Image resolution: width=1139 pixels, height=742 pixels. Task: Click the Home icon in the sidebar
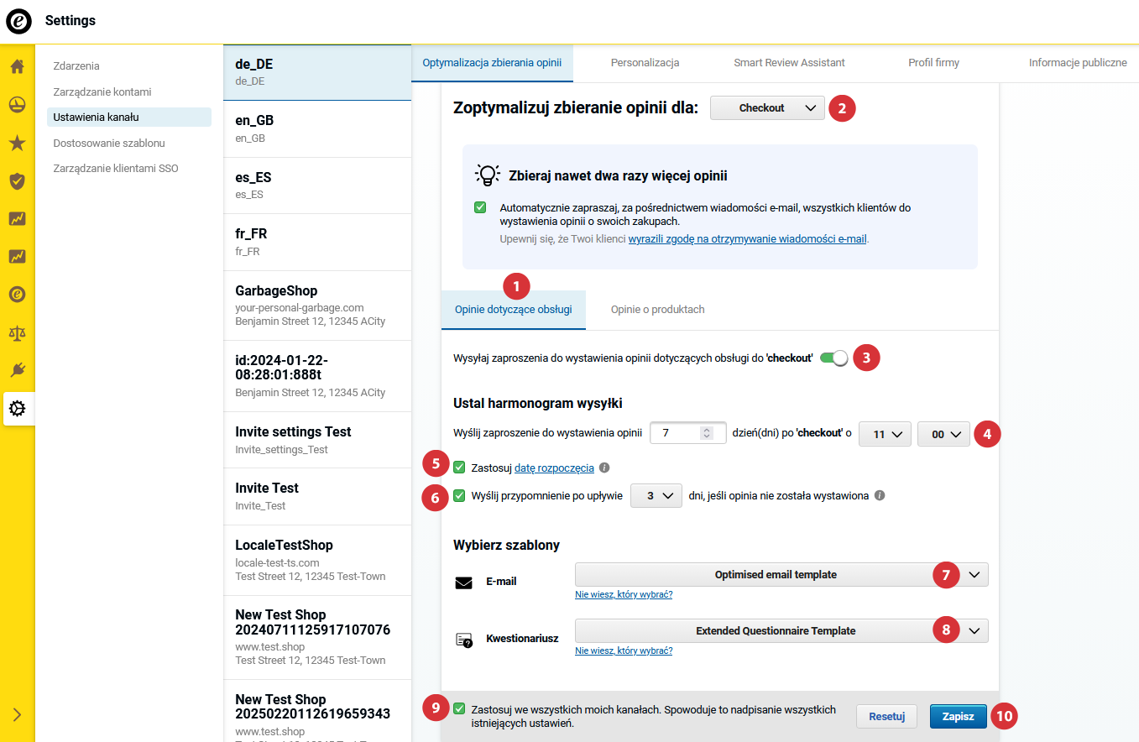pos(17,66)
